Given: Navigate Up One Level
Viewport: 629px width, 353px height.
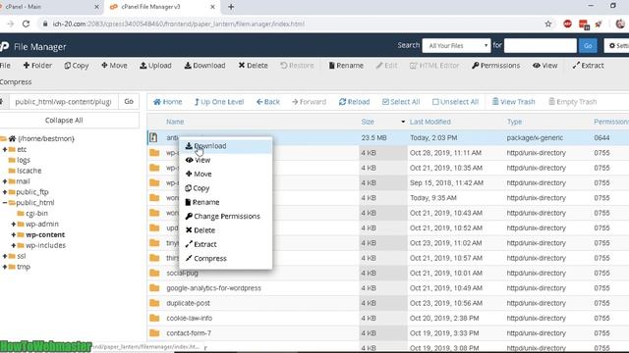Looking at the screenshot, I should tap(219, 102).
